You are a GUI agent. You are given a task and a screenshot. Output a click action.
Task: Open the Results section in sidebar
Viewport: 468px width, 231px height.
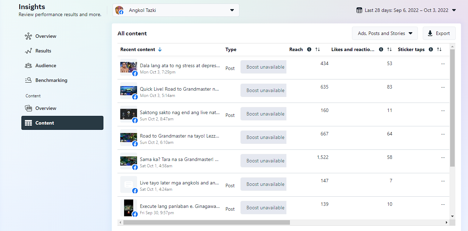(x=43, y=51)
